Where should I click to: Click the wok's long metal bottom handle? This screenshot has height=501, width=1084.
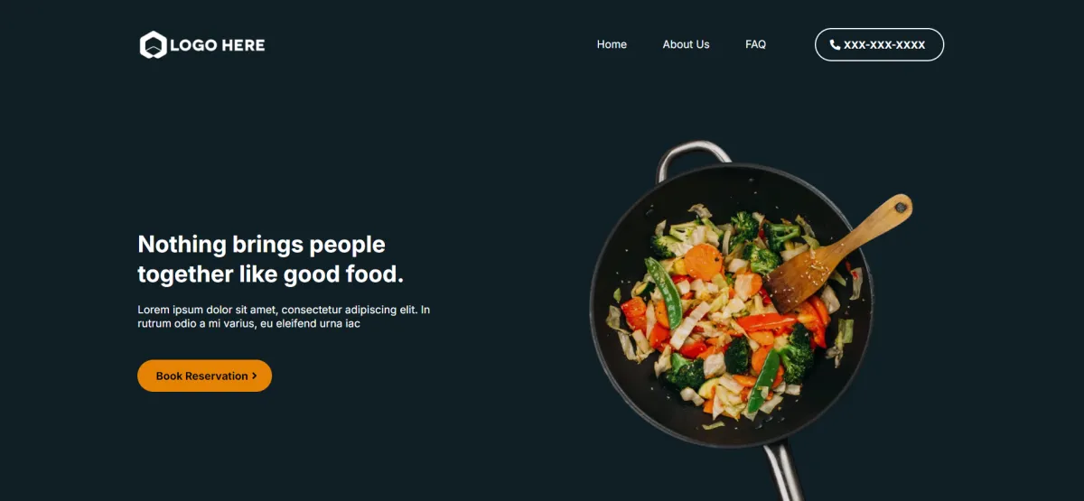tap(783, 469)
